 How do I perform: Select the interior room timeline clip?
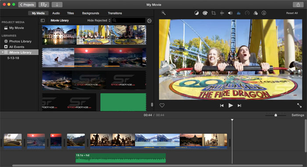coord(215,141)
